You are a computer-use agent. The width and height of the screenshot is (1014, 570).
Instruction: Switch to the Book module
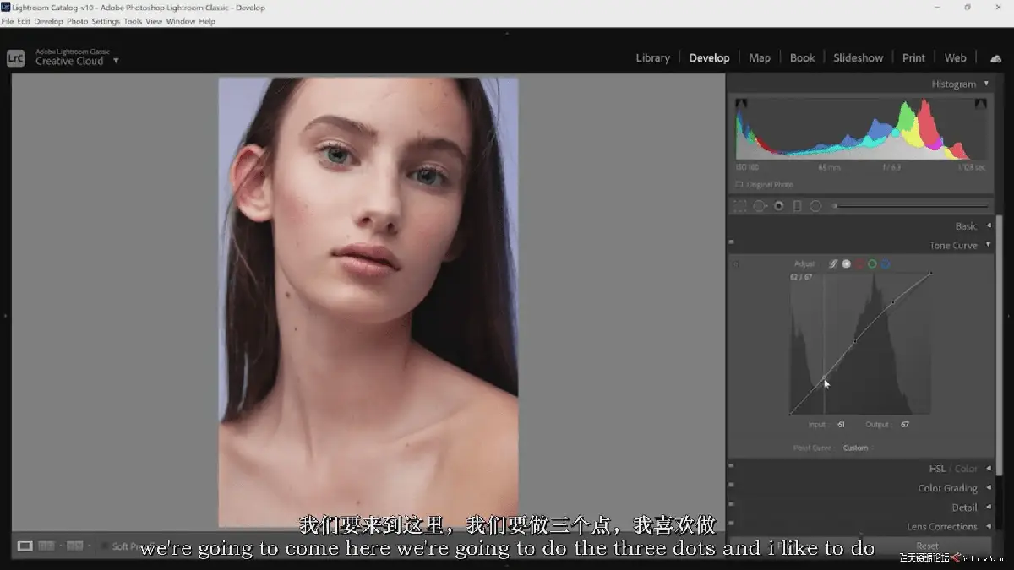802,58
